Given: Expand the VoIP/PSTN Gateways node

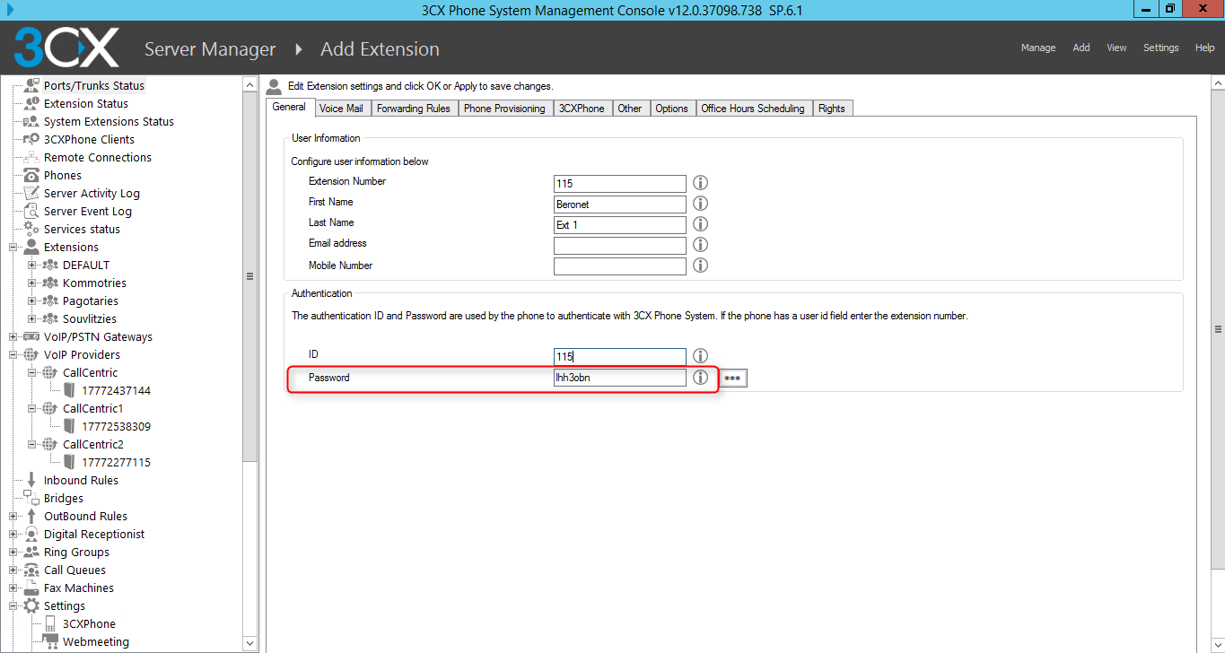Looking at the screenshot, I should pos(13,337).
